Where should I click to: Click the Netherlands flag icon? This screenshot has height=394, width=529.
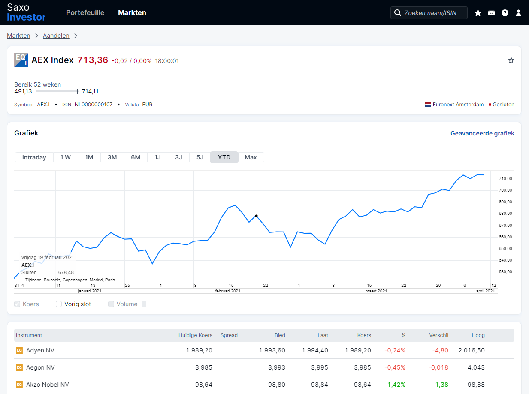coord(428,105)
